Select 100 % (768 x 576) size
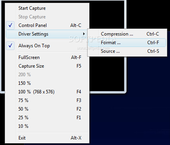The image size is (170, 145). (x=47, y=92)
